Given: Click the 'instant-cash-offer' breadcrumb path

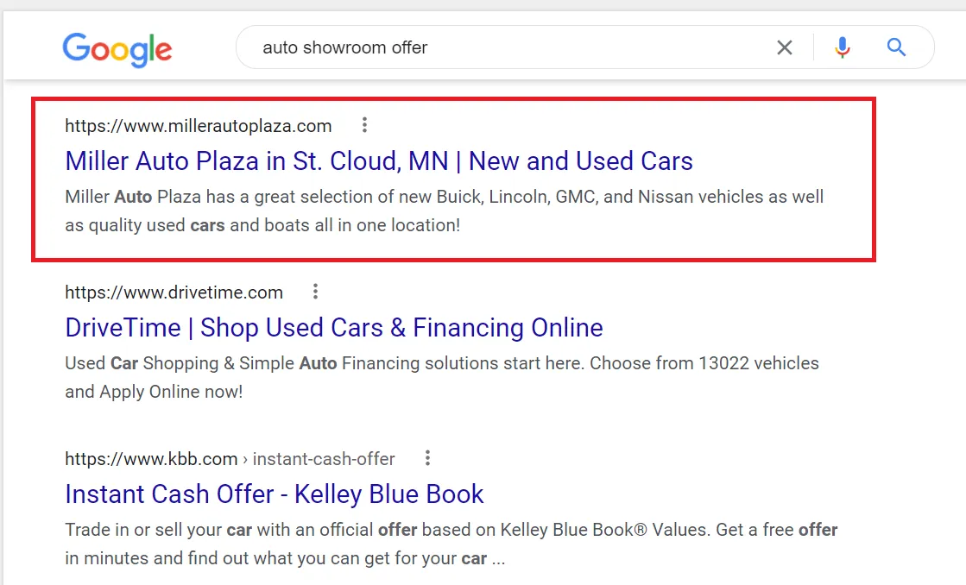Looking at the screenshot, I should click(x=324, y=459).
